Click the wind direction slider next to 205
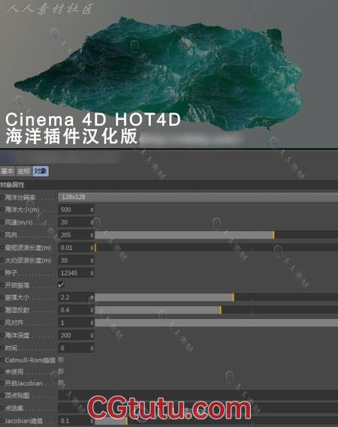This screenshot has height=427, width=338. (x=216, y=235)
